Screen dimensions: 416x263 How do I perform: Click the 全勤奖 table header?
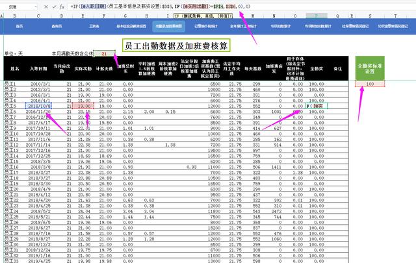(x=317, y=69)
